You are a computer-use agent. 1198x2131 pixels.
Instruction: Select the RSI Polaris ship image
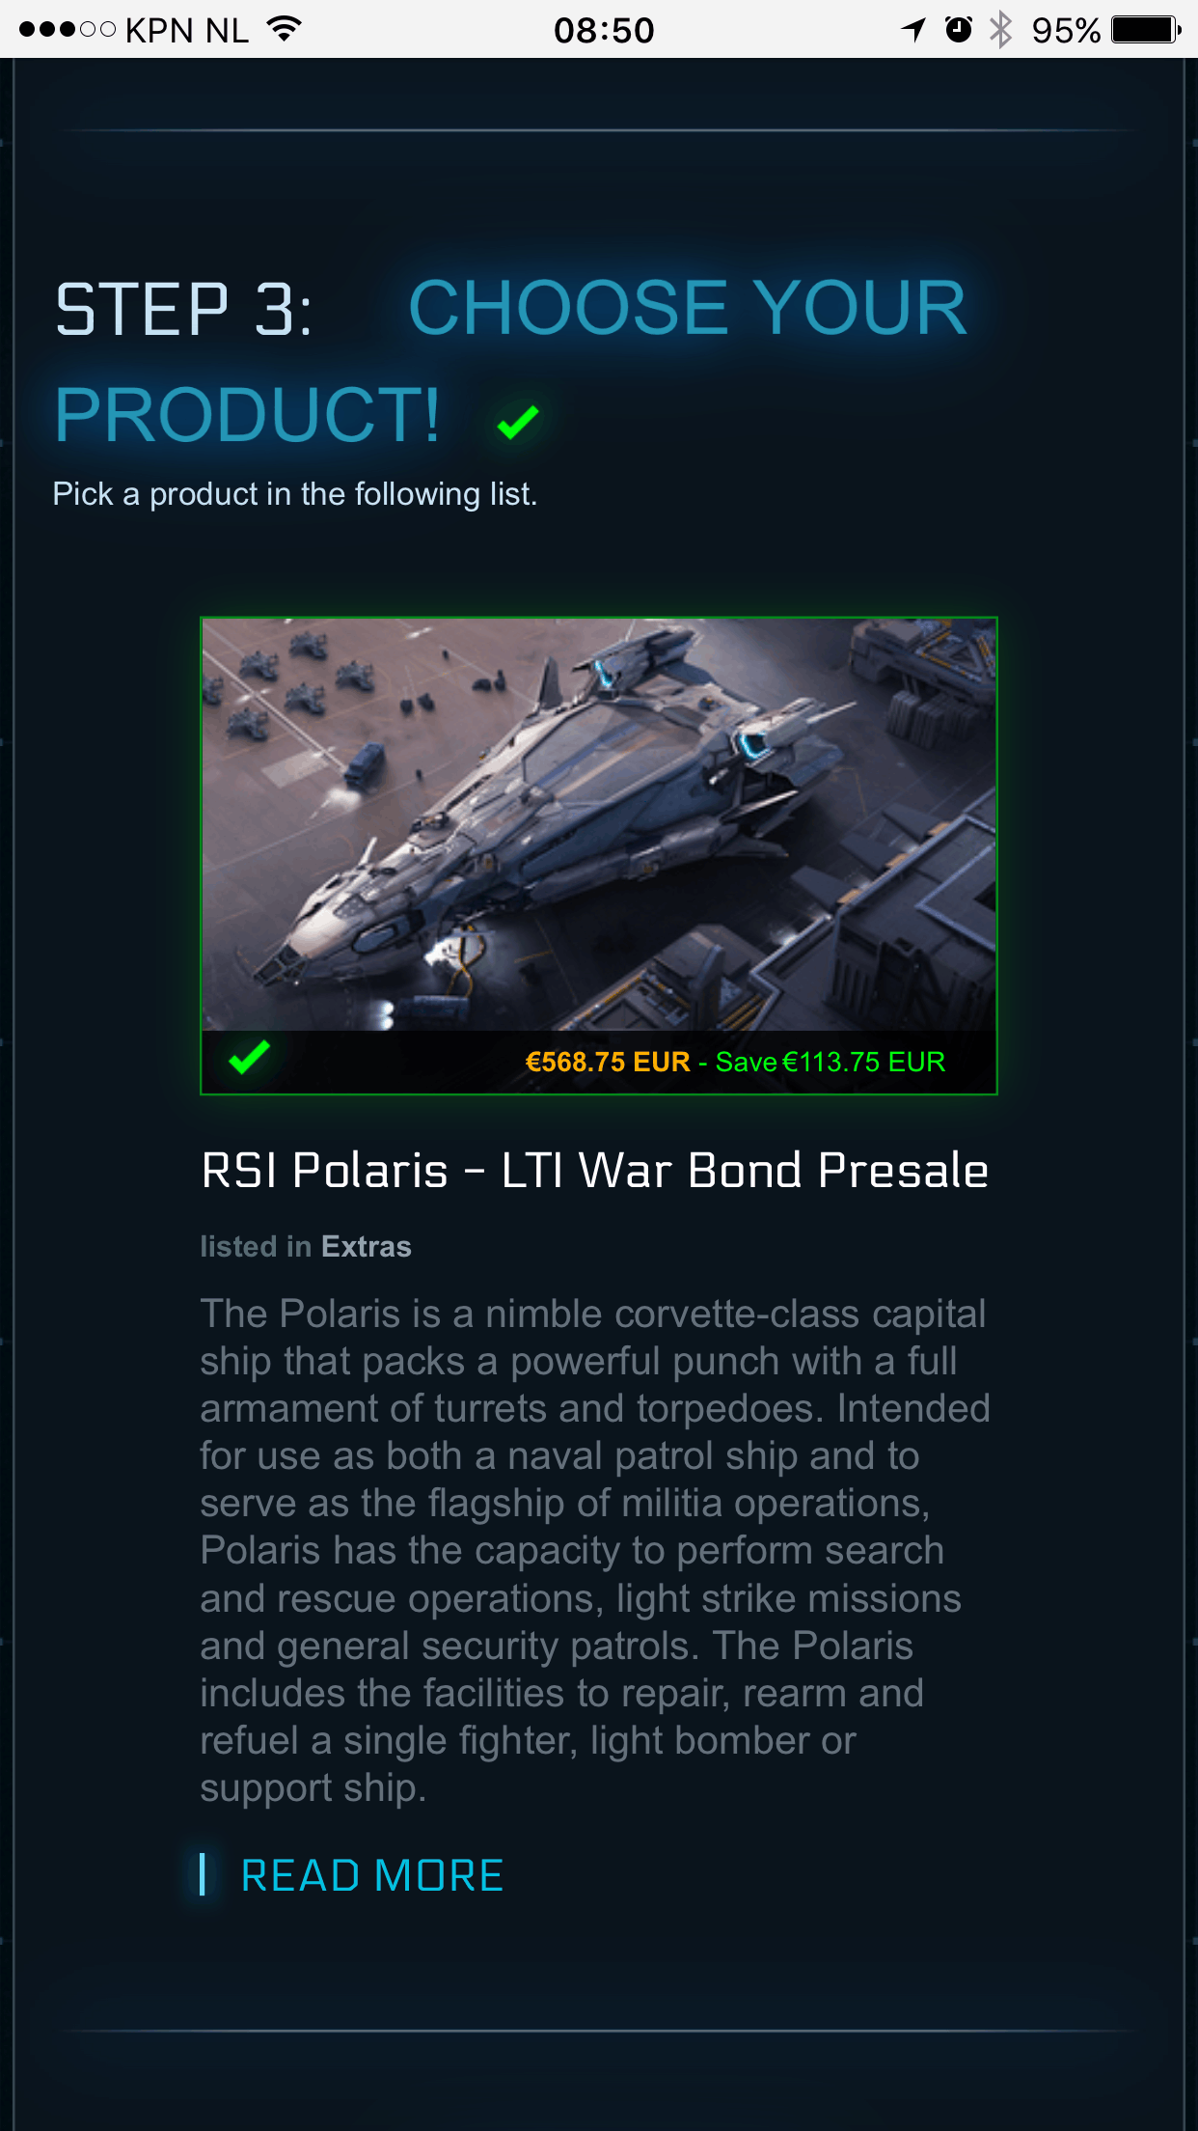pos(598,824)
